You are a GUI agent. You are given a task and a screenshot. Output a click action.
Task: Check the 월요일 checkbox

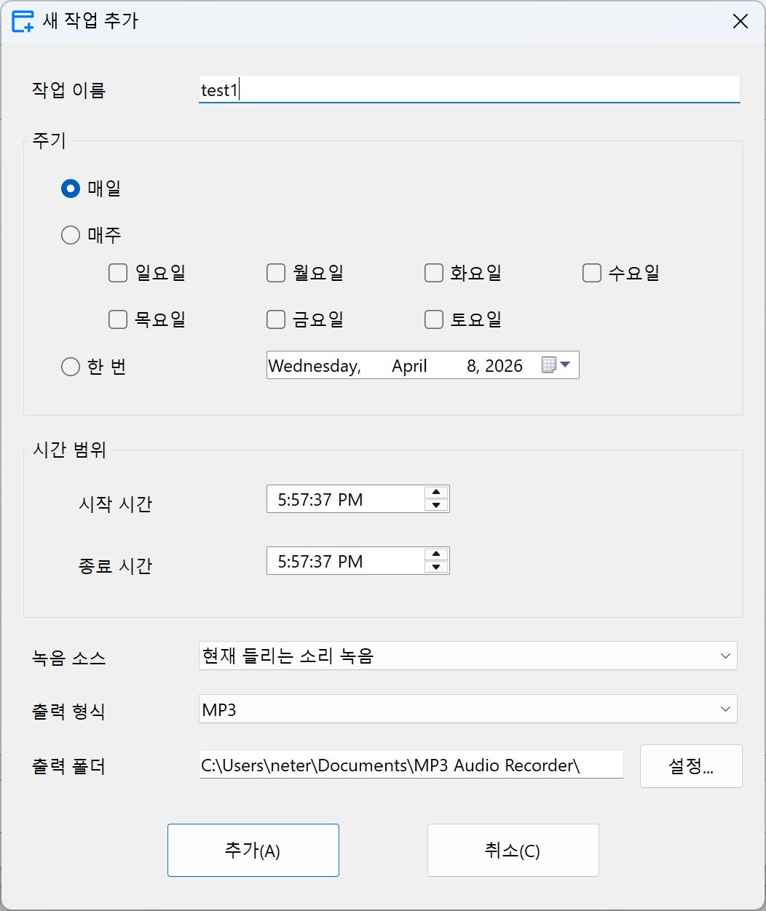click(x=276, y=274)
